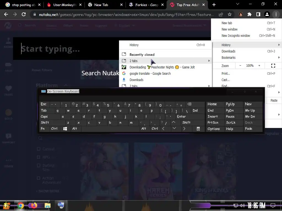Choose Print... in the Chrome menu
This screenshot has width=282, height=211.
click(247, 73)
